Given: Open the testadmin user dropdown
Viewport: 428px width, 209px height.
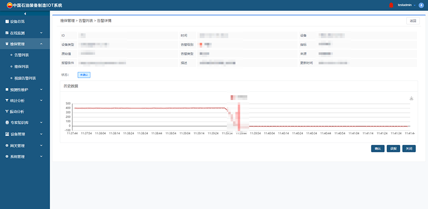Looking at the screenshot, I should [406, 5].
